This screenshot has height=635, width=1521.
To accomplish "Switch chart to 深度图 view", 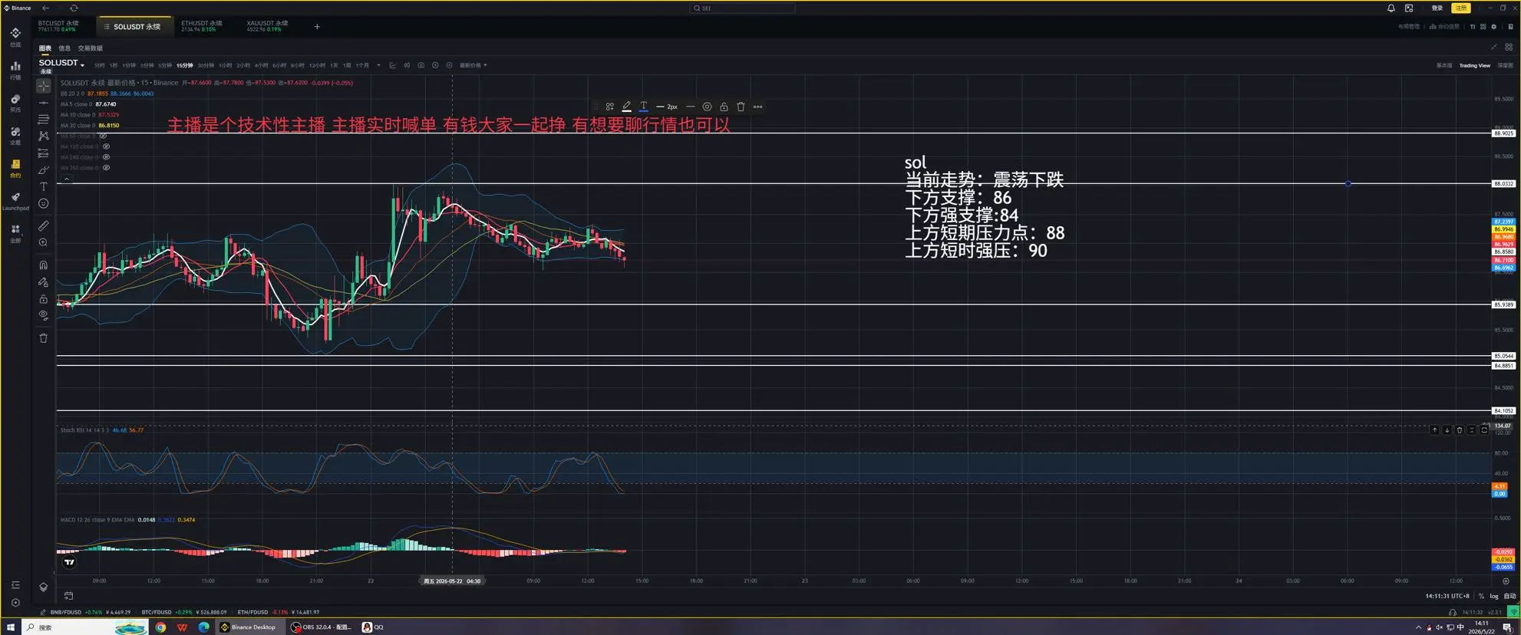I will coord(1505,65).
